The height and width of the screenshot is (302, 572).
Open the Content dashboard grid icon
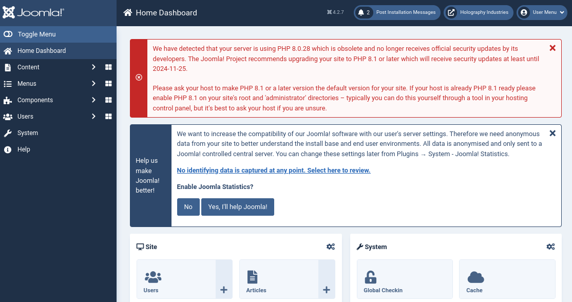coord(108,67)
